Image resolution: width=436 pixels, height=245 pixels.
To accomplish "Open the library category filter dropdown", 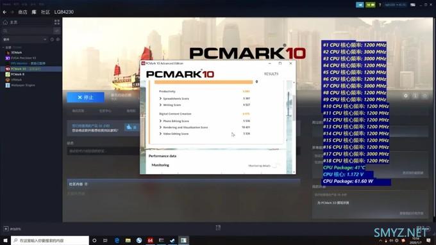I will tap(24, 40).
